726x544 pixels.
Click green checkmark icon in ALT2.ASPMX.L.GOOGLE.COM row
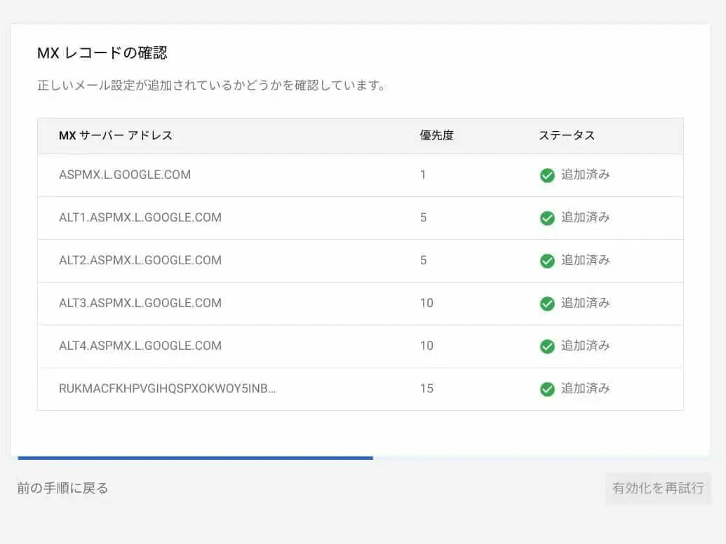(x=547, y=261)
